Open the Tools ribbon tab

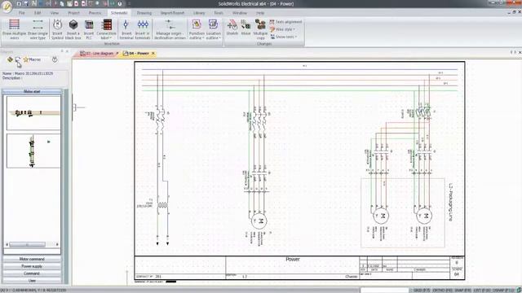[x=219, y=13]
